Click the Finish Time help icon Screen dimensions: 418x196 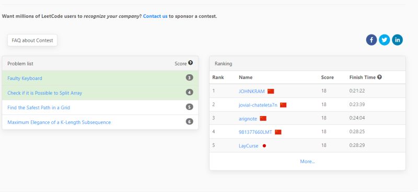pyautogui.click(x=380, y=77)
